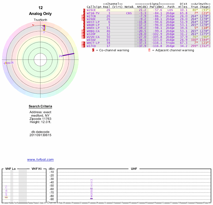This screenshot has height=205, width=213.
Task: Click adjacent channel icon next to W17CD
Action: (x=82, y=46)
